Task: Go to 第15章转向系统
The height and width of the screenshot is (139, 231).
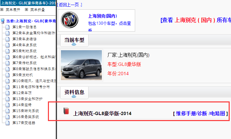Action: tap(26, 111)
